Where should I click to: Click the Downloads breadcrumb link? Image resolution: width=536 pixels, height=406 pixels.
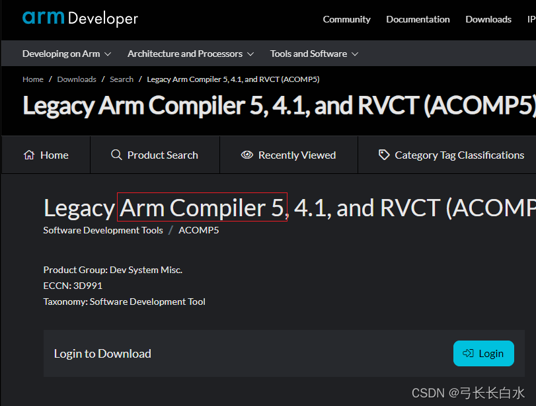tap(77, 79)
